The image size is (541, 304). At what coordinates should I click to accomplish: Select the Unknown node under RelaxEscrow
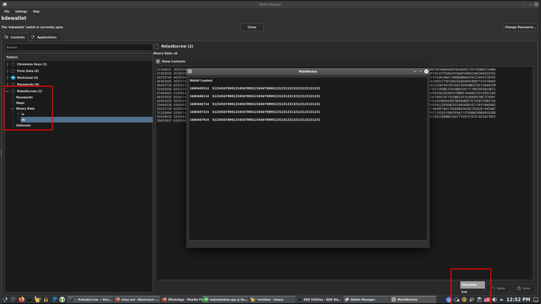(23, 125)
